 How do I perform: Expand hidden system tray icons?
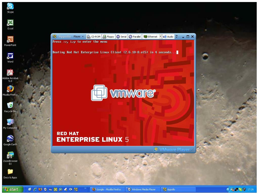(x=228, y=189)
